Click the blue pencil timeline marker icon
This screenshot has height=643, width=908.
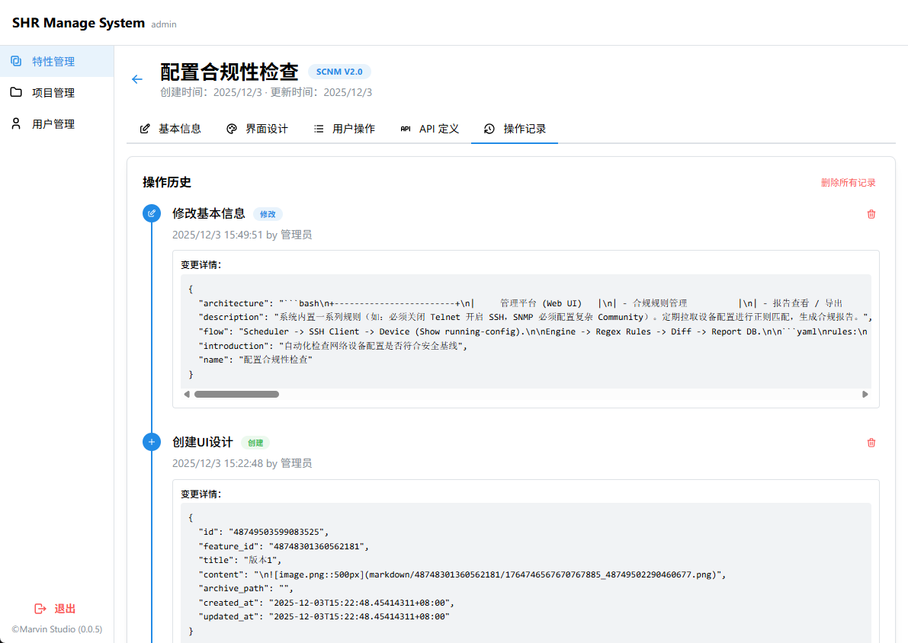(152, 213)
